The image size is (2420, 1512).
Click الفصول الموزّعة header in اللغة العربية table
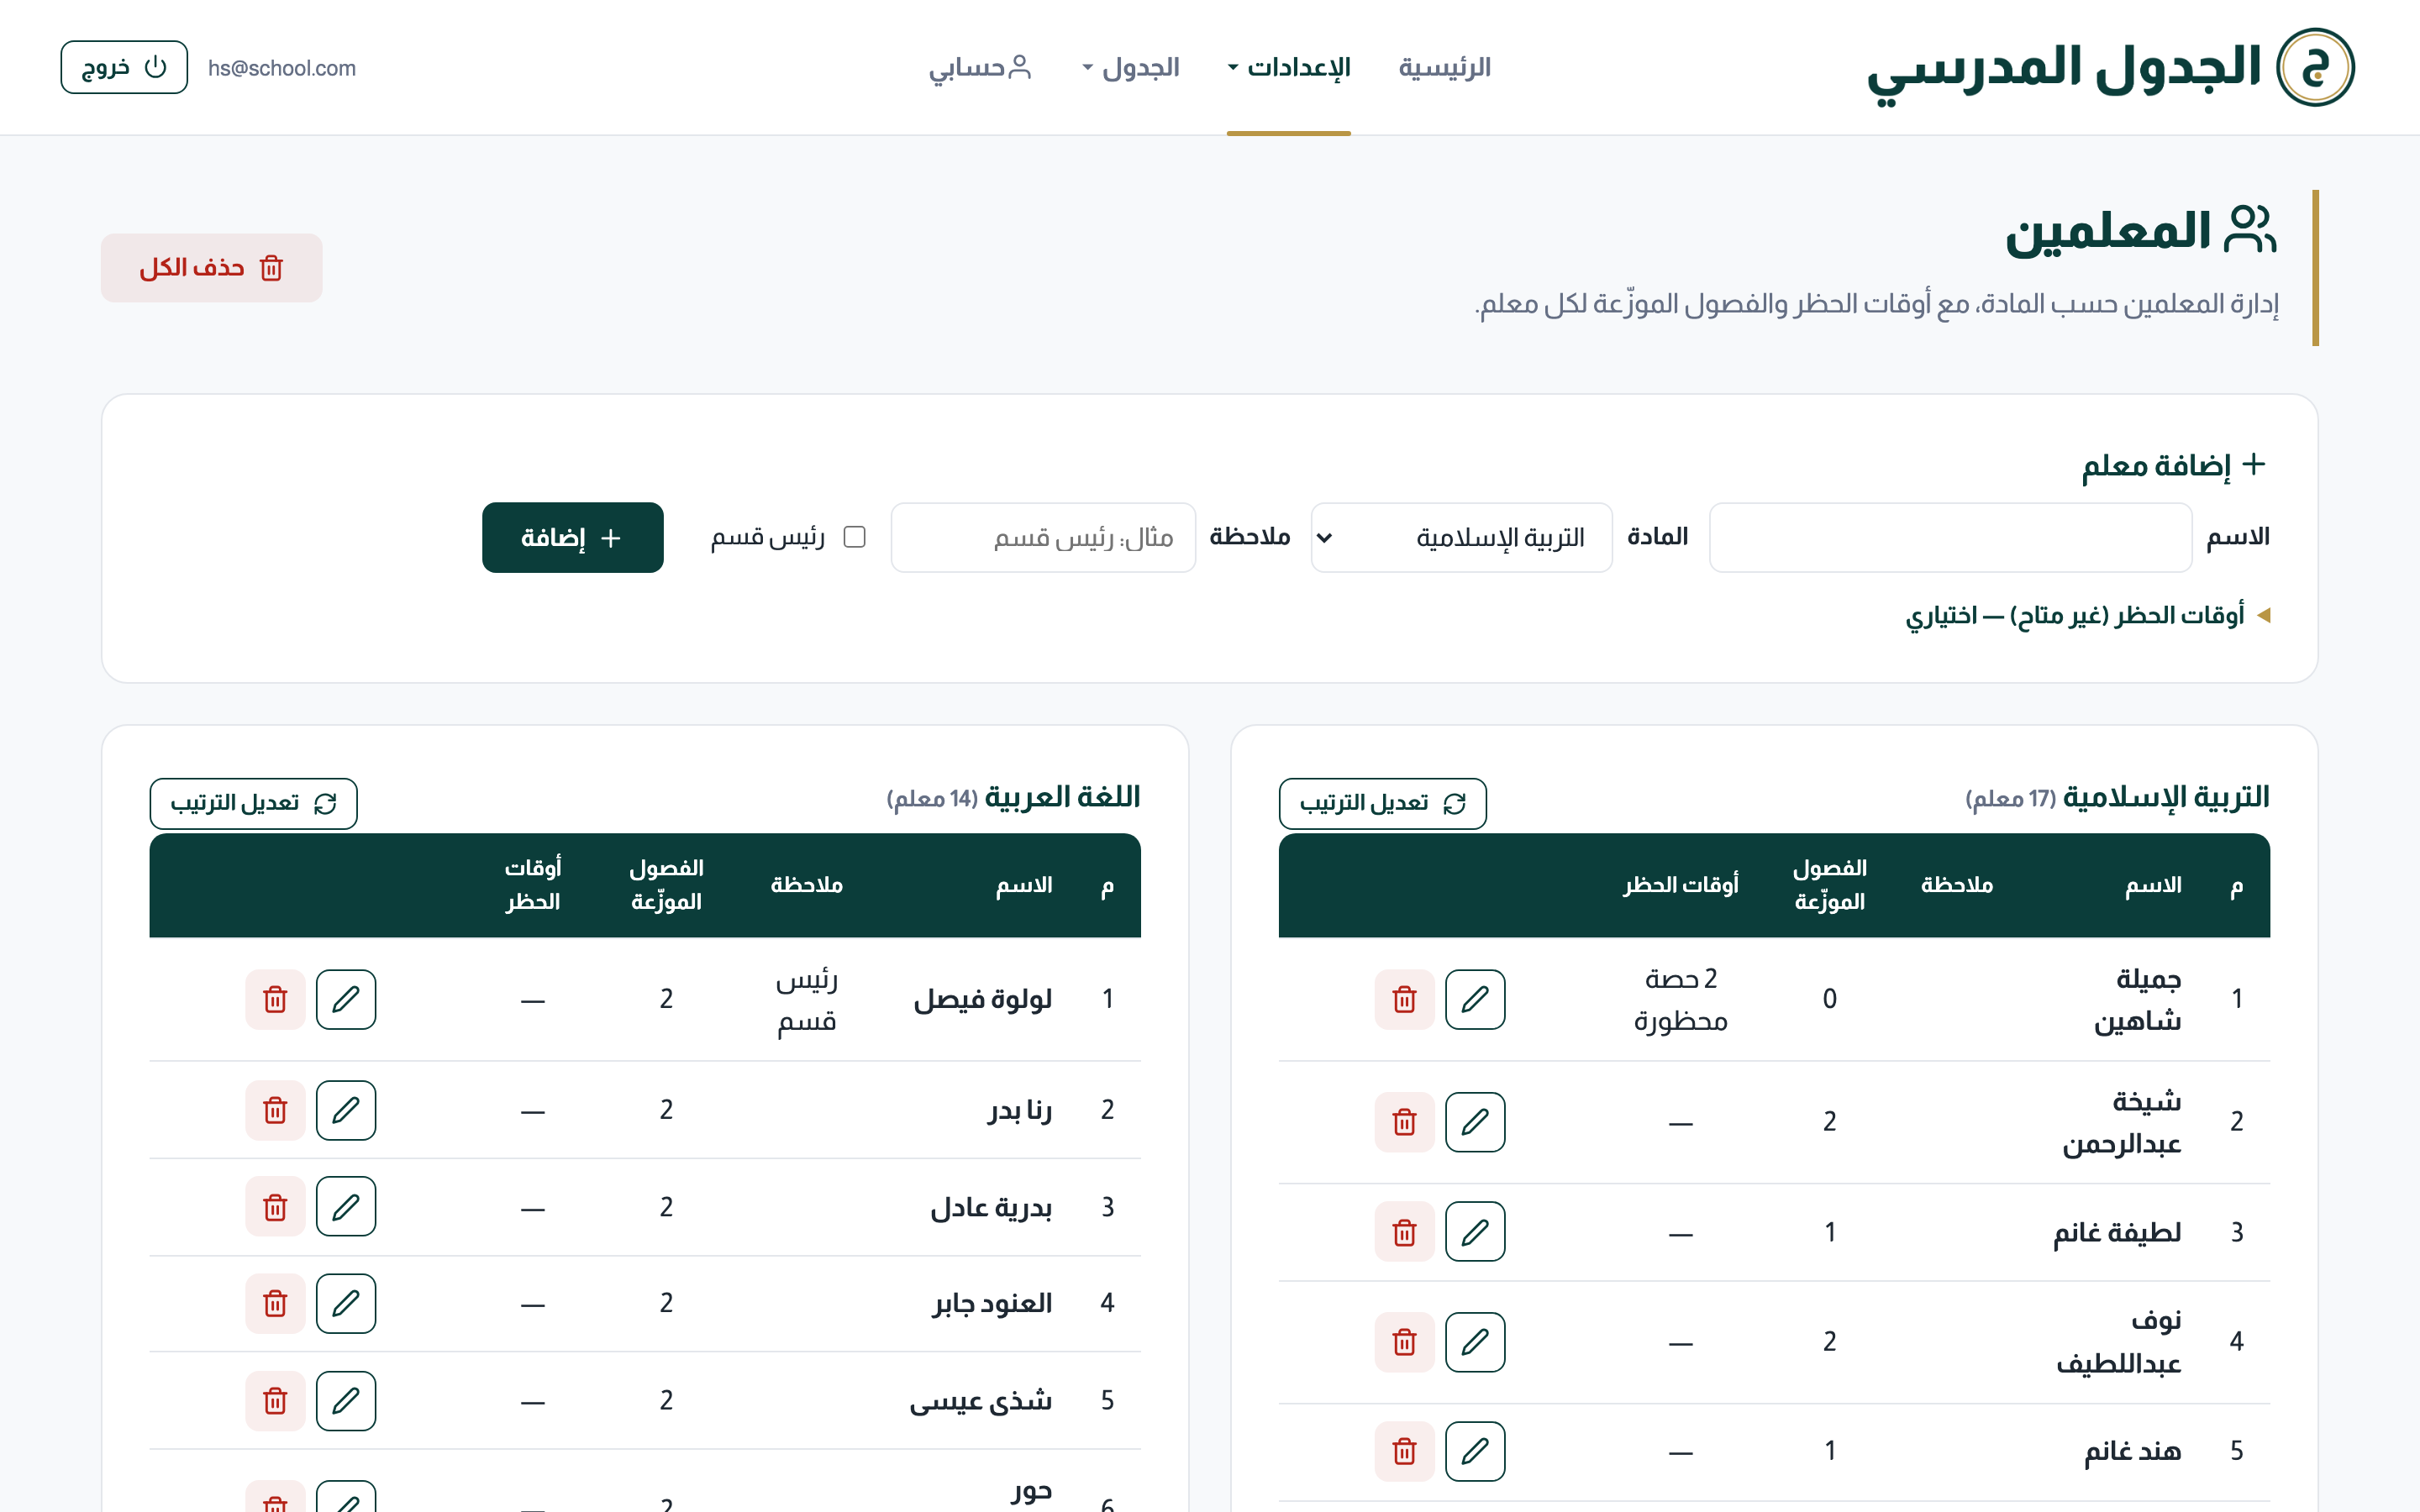coord(666,885)
